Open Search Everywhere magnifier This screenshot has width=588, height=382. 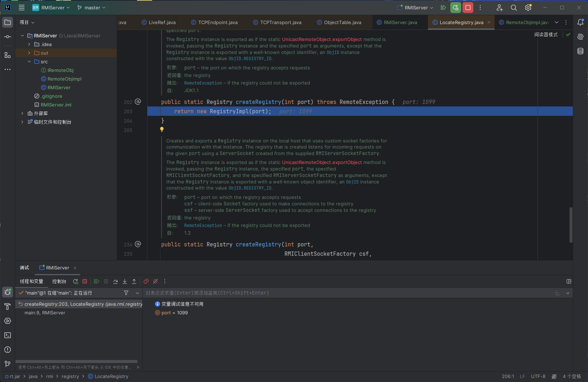(514, 8)
